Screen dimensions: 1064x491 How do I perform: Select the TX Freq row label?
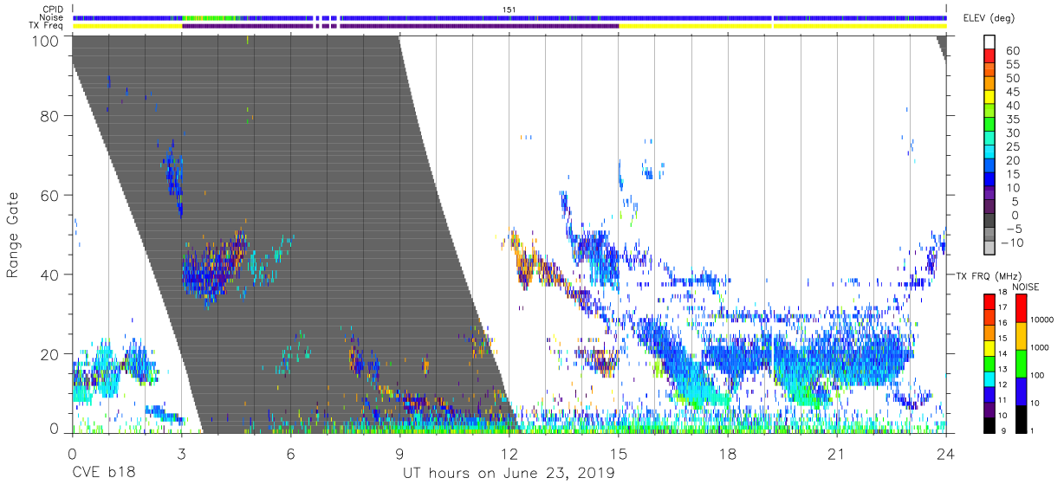(x=46, y=26)
